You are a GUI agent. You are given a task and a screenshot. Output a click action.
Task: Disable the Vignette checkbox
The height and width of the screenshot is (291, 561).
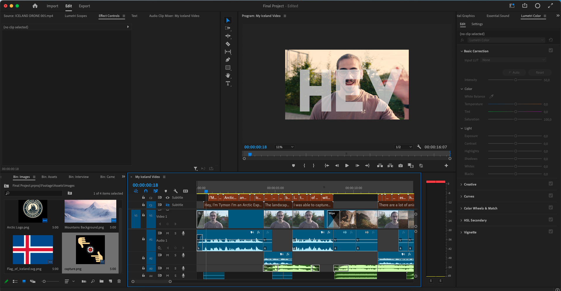[x=550, y=232]
